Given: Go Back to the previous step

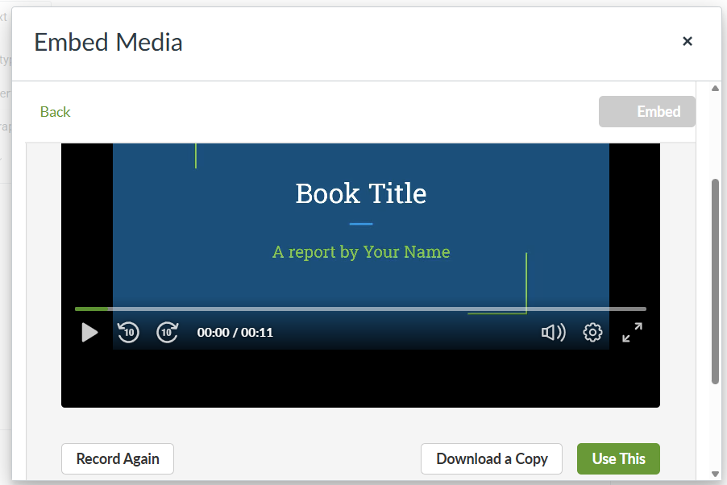Looking at the screenshot, I should point(55,112).
